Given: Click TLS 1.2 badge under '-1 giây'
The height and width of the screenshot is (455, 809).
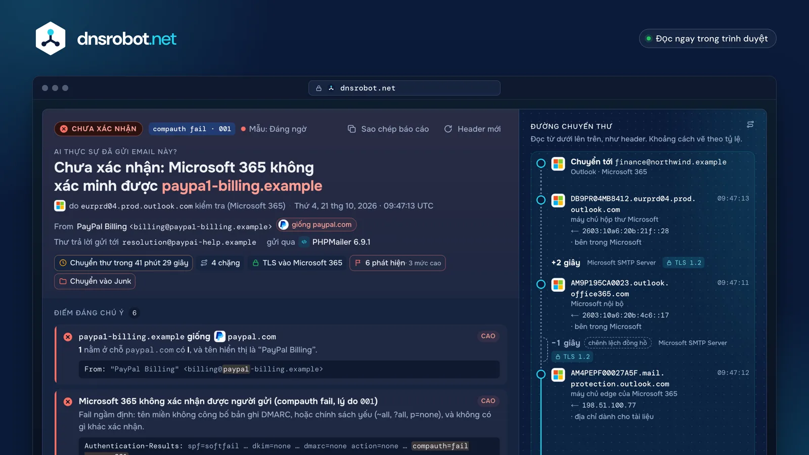Looking at the screenshot, I should pyautogui.click(x=572, y=357).
